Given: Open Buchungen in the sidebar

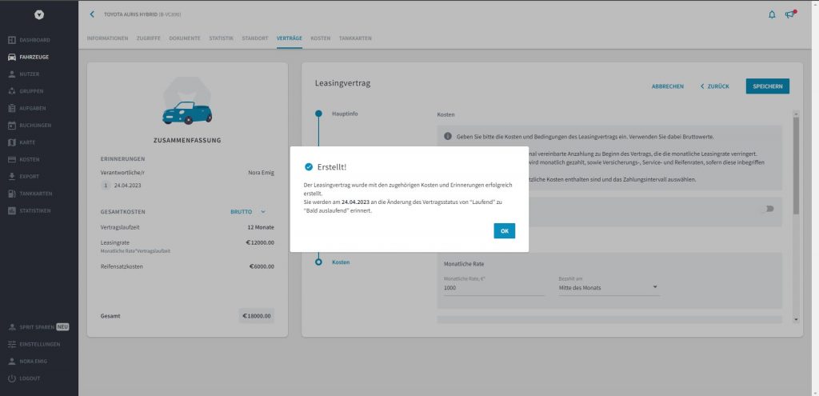Looking at the screenshot, I should click(x=30, y=126).
